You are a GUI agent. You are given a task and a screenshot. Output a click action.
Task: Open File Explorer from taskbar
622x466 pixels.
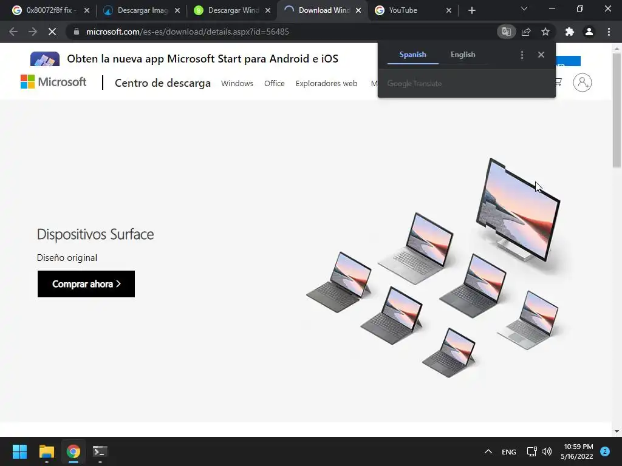click(46, 451)
